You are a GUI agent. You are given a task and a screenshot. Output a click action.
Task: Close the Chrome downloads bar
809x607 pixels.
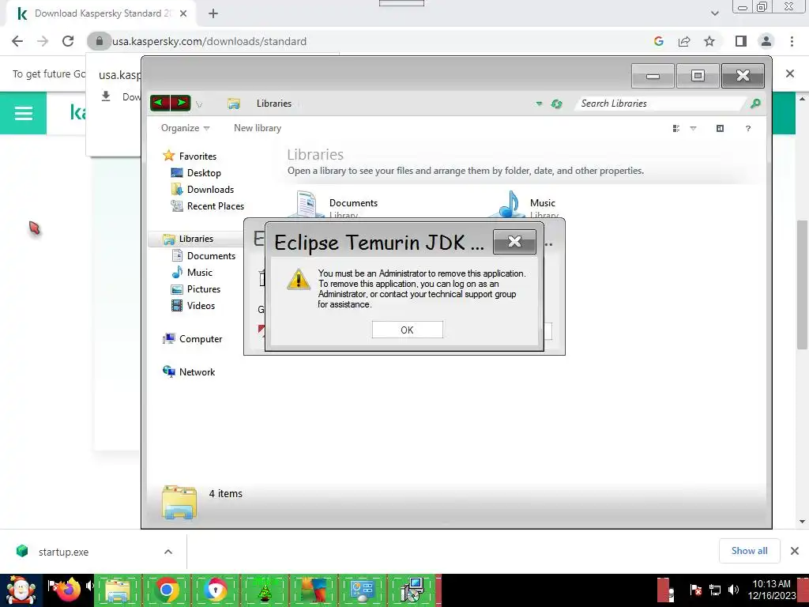795,551
